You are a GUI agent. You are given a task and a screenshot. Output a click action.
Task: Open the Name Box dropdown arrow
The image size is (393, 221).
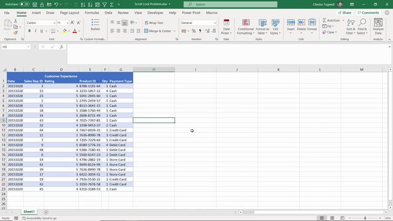(28, 47)
